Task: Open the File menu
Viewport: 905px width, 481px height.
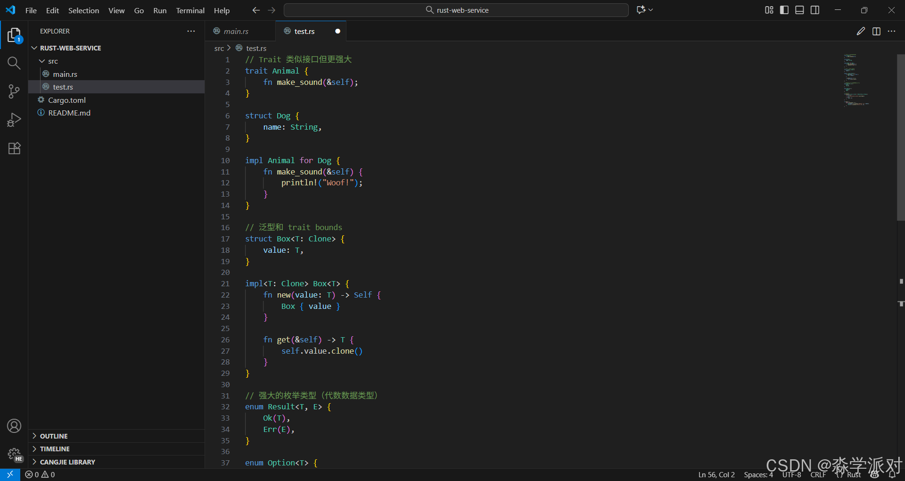Action: pos(31,10)
